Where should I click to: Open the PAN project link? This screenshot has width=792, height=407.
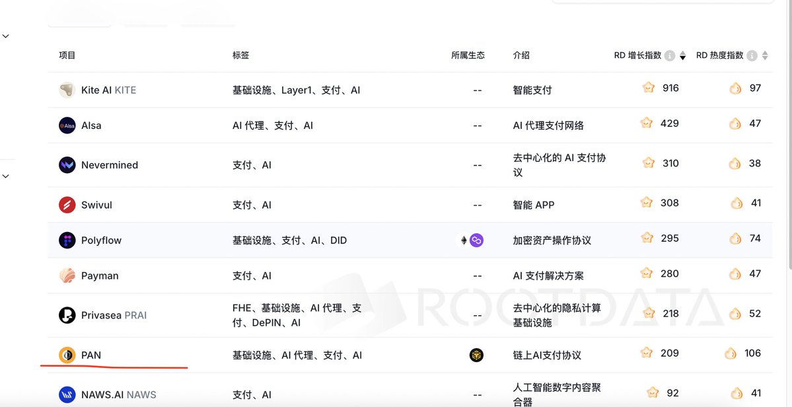coord(91,355)
